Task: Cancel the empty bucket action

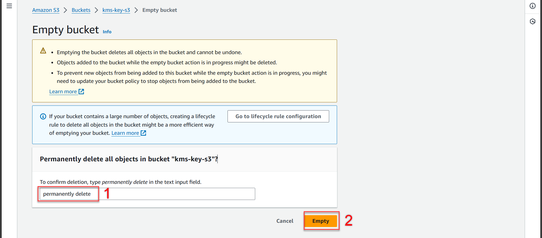Action: click(x=285, y=221)
